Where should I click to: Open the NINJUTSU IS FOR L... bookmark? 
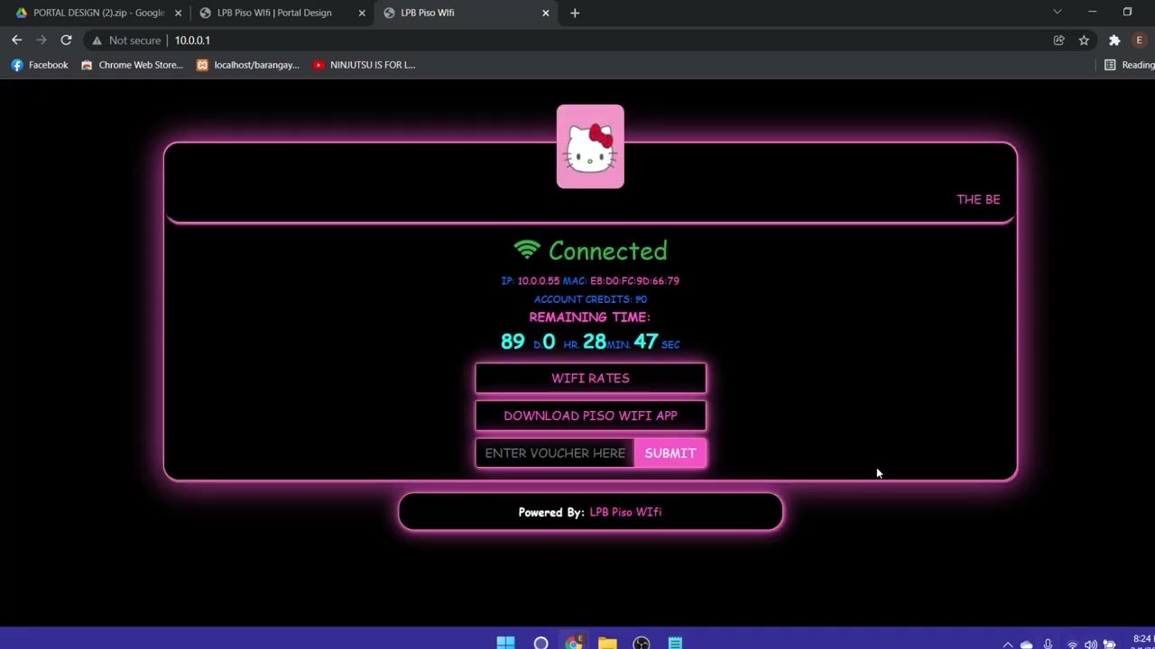365,65
